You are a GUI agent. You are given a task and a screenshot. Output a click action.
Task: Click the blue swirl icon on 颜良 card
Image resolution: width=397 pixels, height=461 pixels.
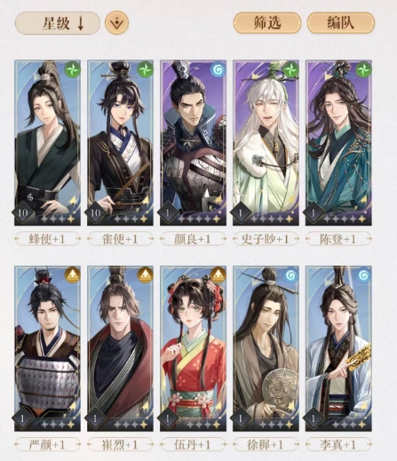(218, 70)
